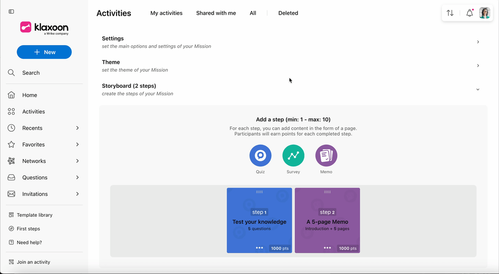The width and height of the screenshot is (499, 274).
Task: Open the user profile avatar
Action: tap(484, 13)
